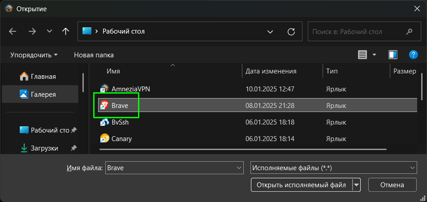Click date '08.01.2025 21:28' of Brave
The image size is (427, 202).
(270, 106)
